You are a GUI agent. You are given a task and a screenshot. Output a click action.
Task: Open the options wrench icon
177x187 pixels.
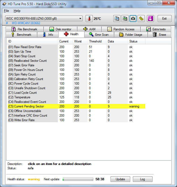click(141, 19)
